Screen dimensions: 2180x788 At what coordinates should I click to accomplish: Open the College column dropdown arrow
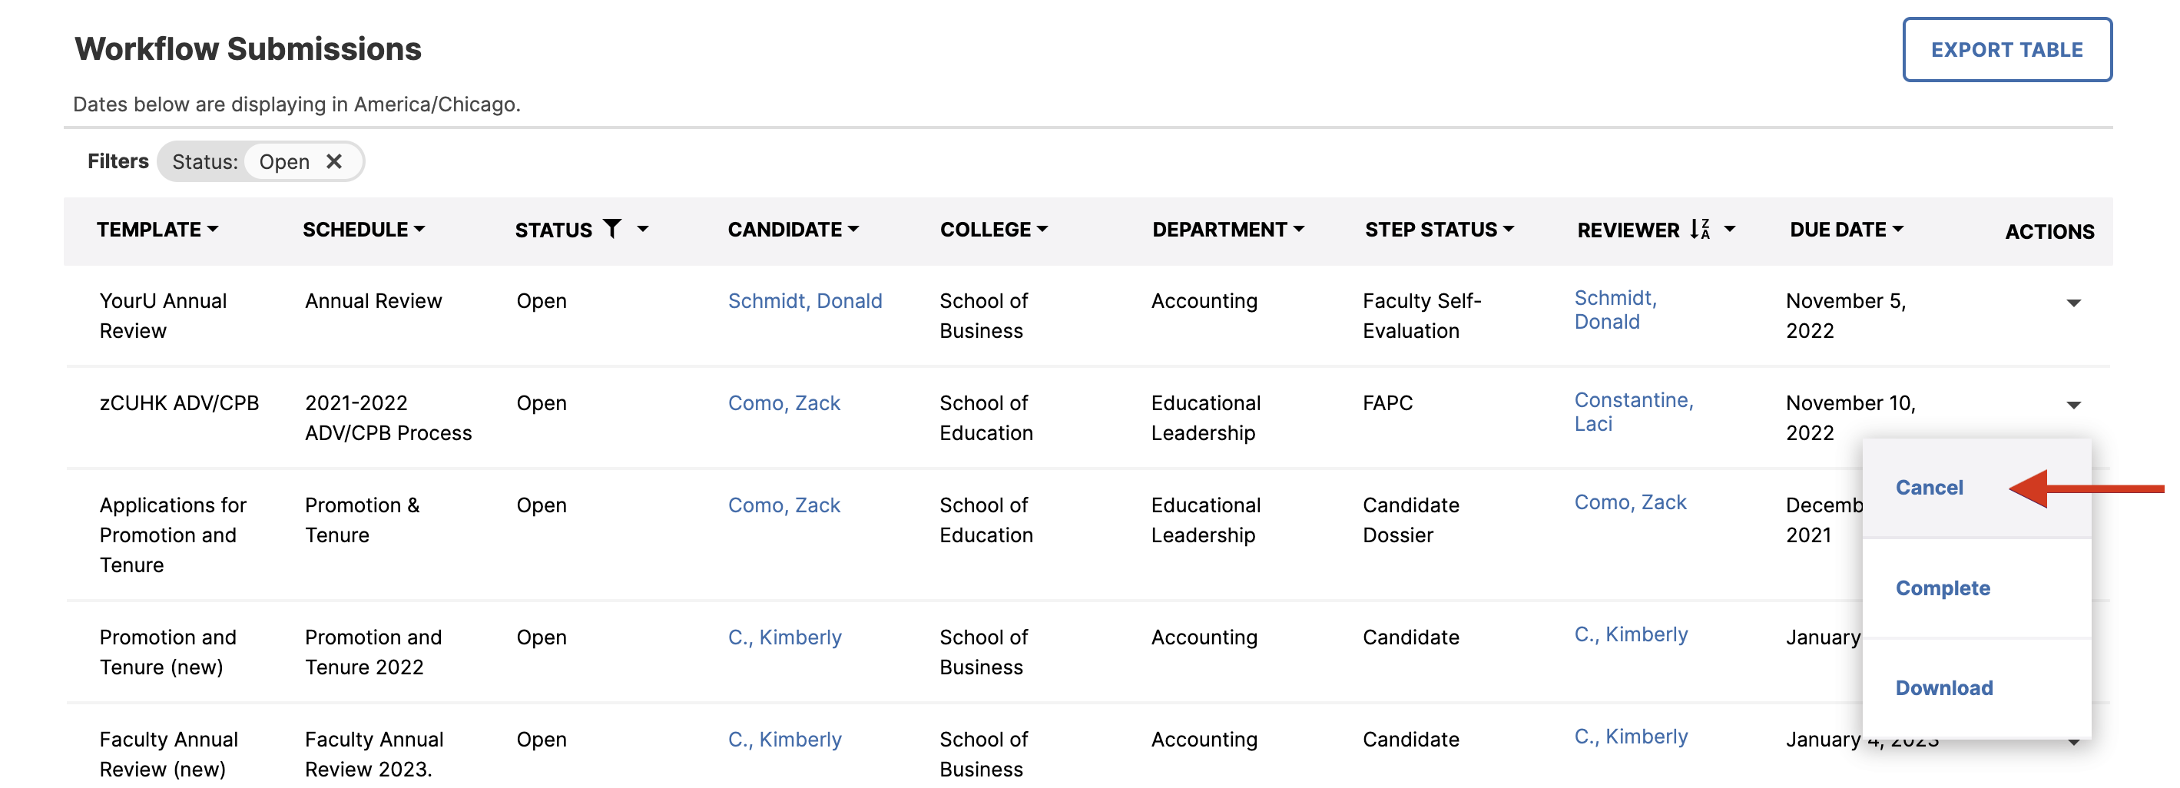click(x=1042, y=230)
